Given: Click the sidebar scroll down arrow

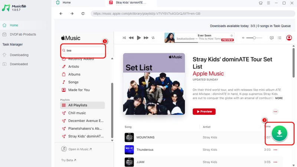Looking at the screenshot, I should (x=112, y=141).
